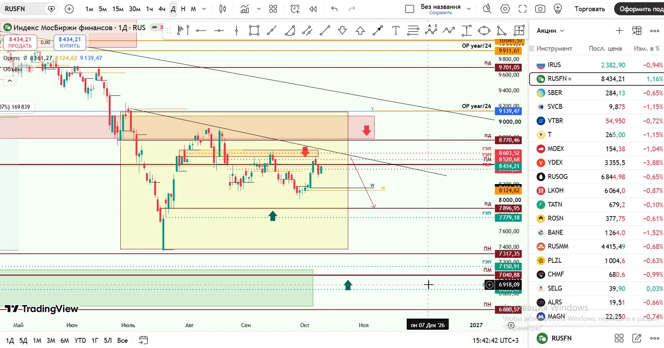Click the red ПРОДАТЬ sell button
This screenshot has width=664, height=348.
click(x=20, y=42)
